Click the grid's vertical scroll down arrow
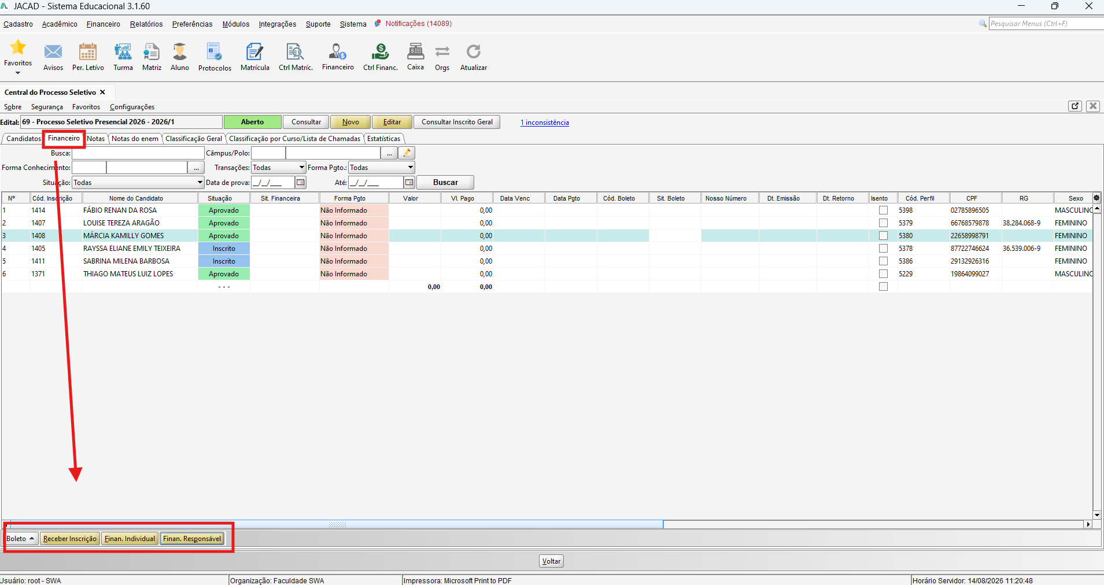 point(1096,514)
